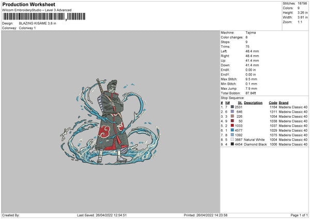
Task: Click the Min Stitch value 0.1 mm
Action: pyautogui.click(x=251, y=84)
